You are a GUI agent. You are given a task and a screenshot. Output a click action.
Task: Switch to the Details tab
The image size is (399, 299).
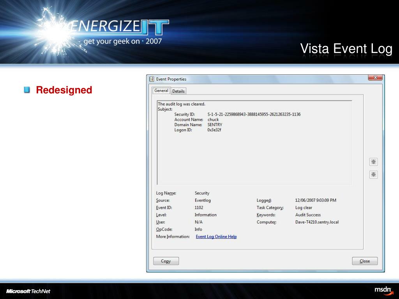[x=178, y=91]
